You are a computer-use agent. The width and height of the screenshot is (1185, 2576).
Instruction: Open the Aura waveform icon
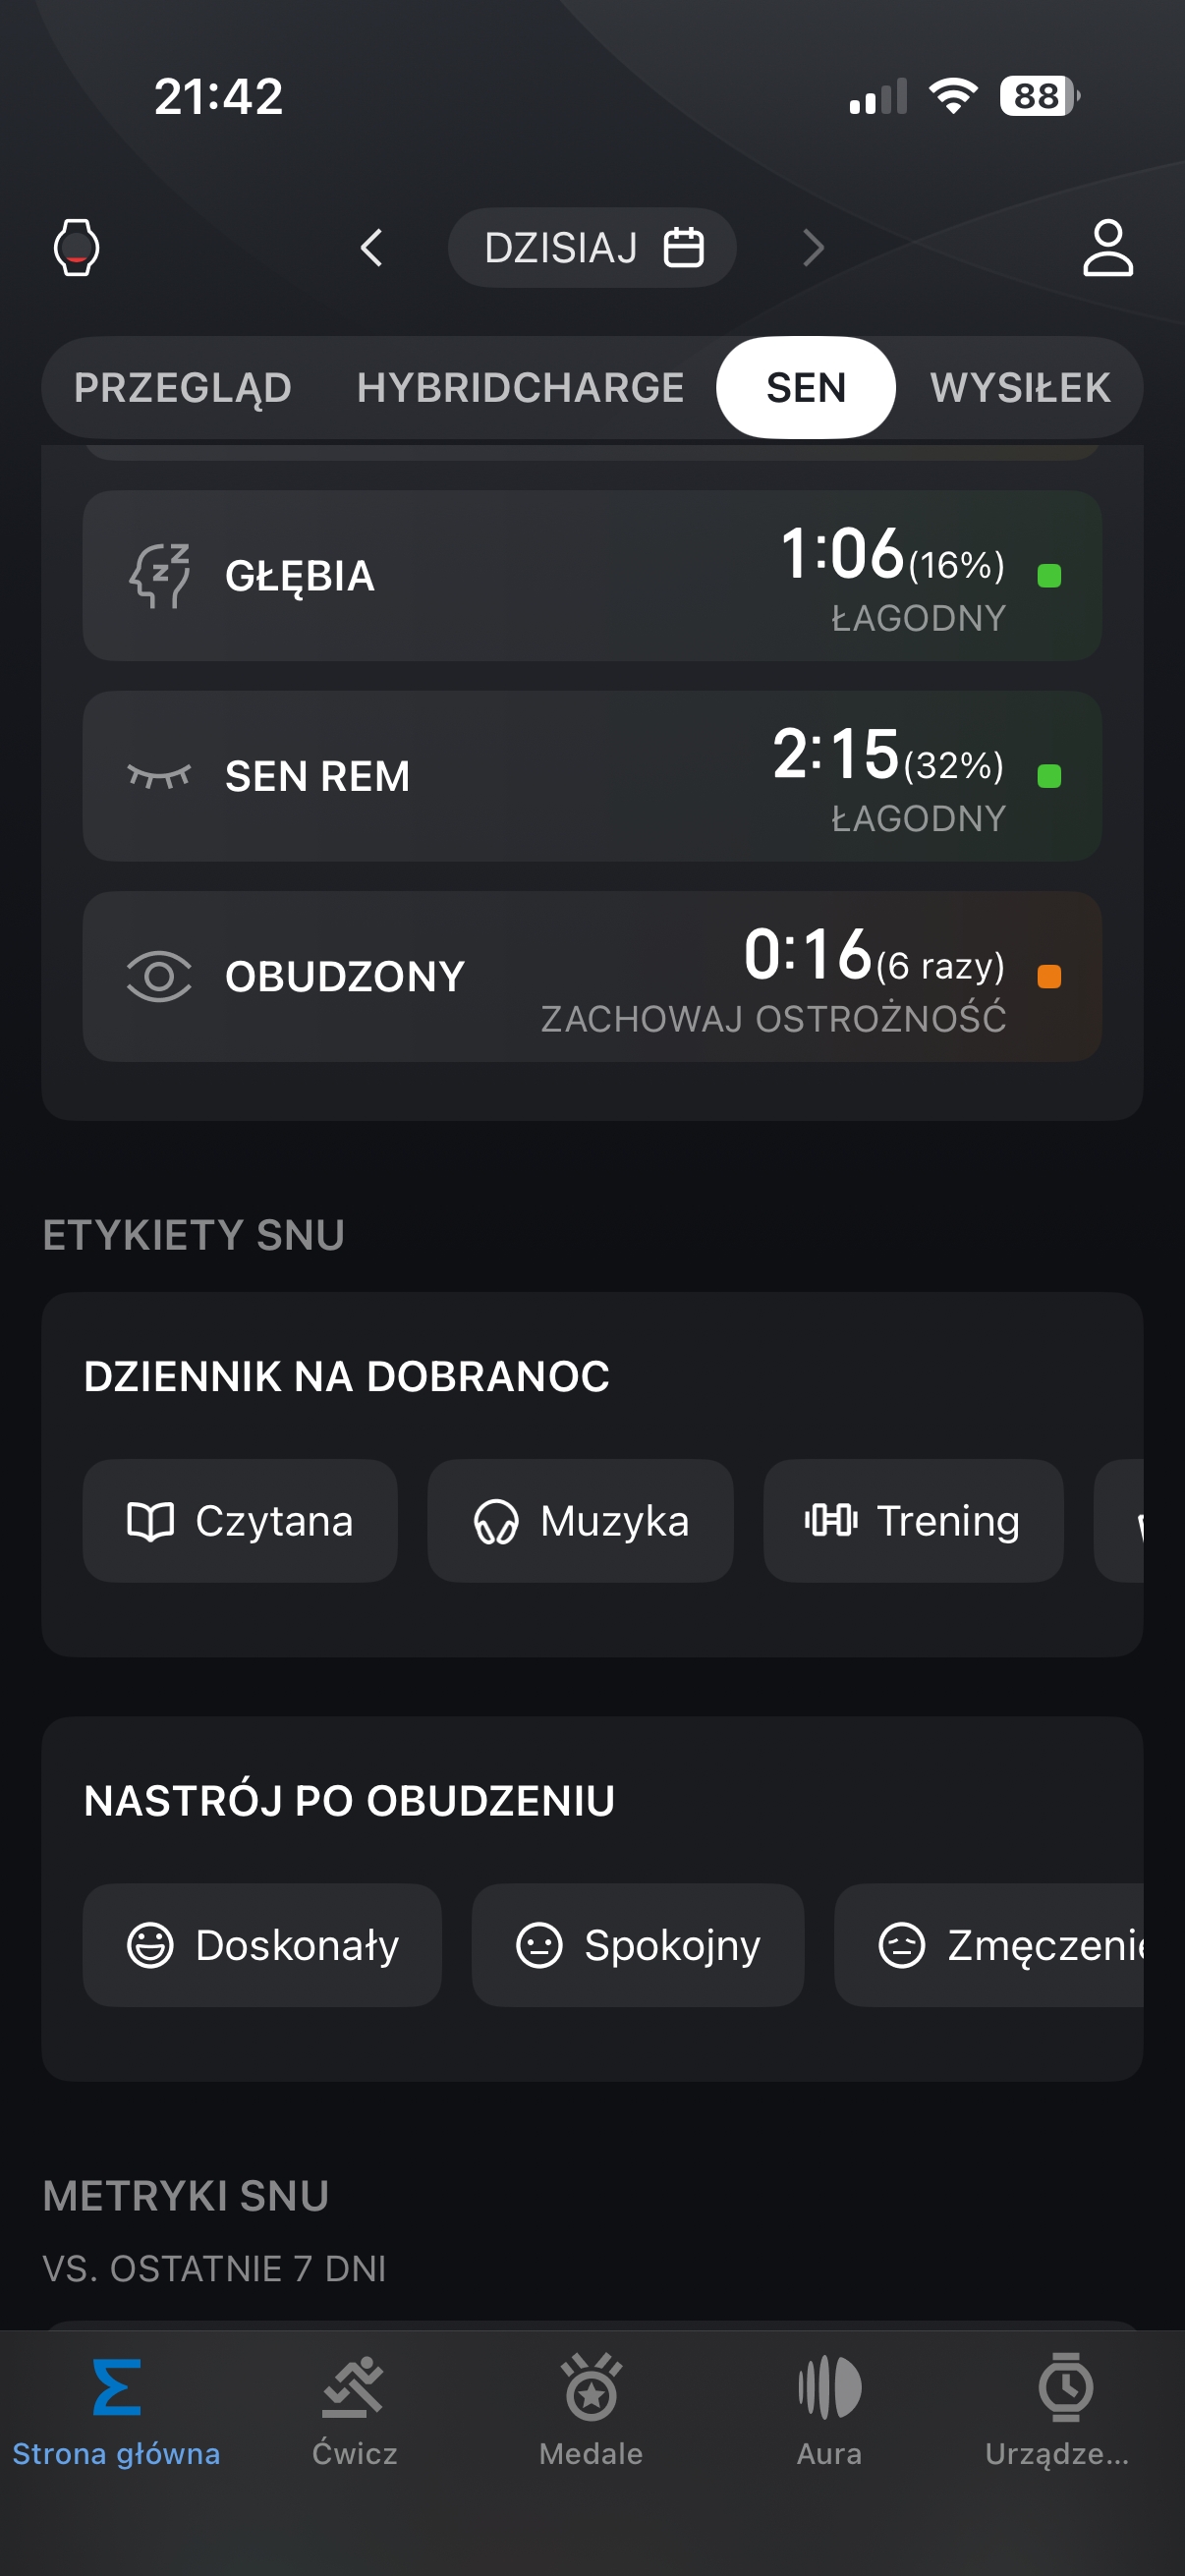tap(829, 2388)
